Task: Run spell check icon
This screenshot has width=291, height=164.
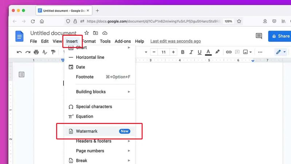Action: point(44,52)
